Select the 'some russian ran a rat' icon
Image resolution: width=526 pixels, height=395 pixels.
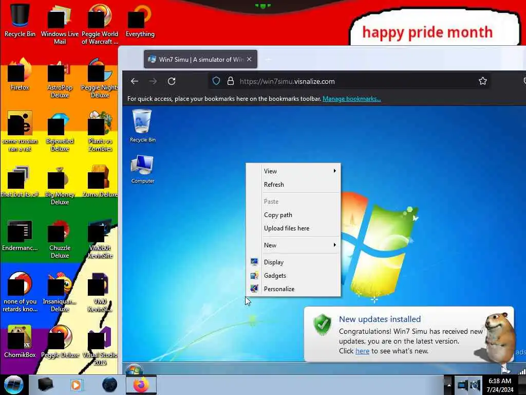(x=20, y=131)
